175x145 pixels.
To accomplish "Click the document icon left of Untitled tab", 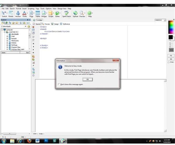I will (x=34, y=20).
